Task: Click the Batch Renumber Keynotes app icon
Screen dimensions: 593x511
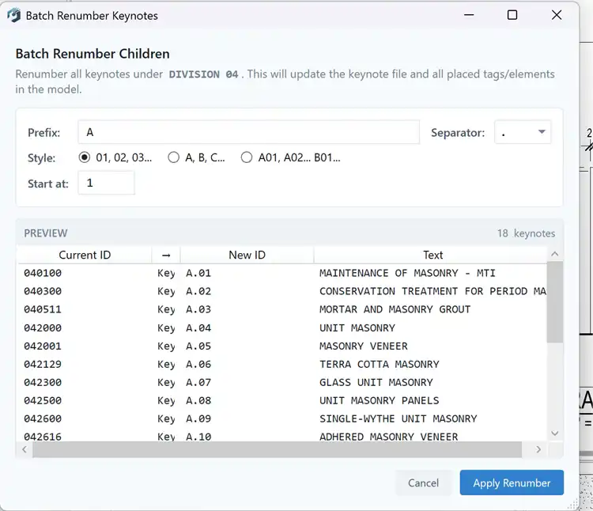Action: (14, 16)
